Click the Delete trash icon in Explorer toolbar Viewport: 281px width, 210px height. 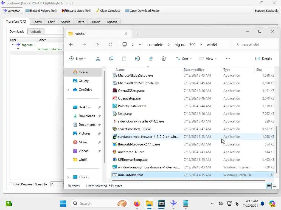[x=164, y=59]
